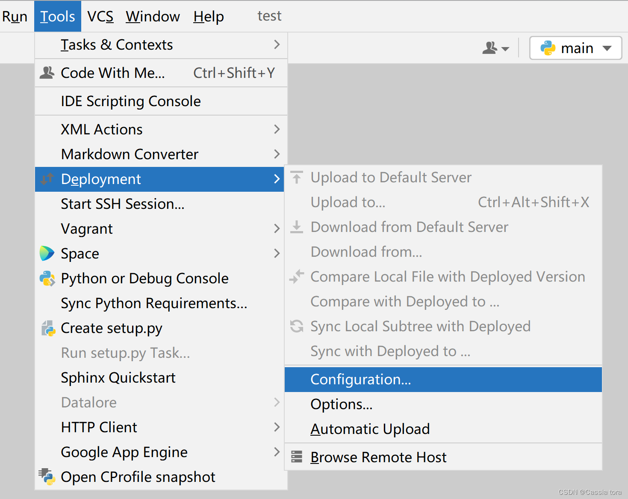
Task: Choose Start SSH Session...
Action: pyautogui.click(x=159, y=204)
